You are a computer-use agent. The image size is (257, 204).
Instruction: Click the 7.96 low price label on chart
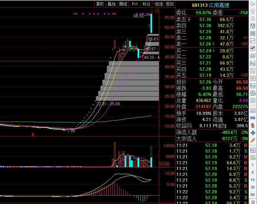click(x=71, y=131)
